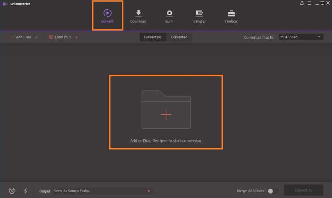Switch to the Converted tab

point(179,37)
